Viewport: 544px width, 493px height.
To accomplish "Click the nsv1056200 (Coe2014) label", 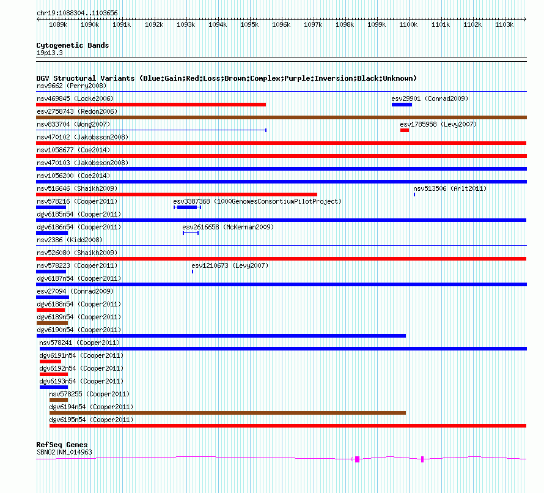I will point(73,176).
